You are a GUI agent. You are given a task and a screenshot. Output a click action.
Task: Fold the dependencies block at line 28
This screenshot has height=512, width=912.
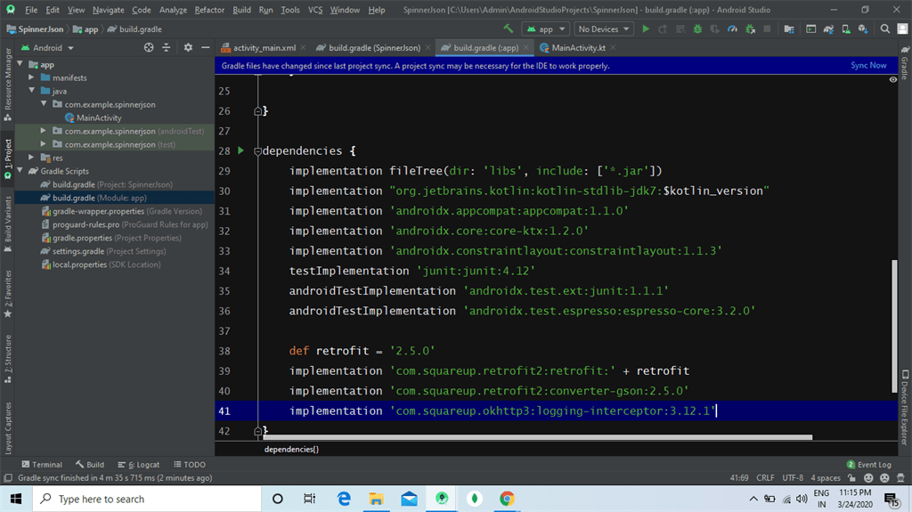coord(257,150)
